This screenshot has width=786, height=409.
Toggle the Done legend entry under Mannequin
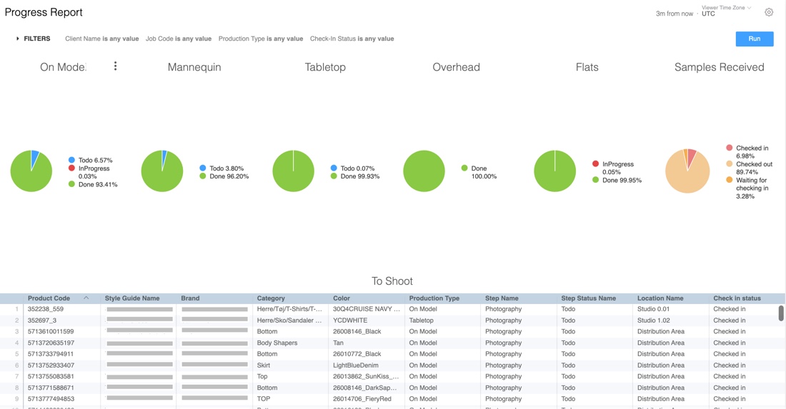tap(225, 176)
